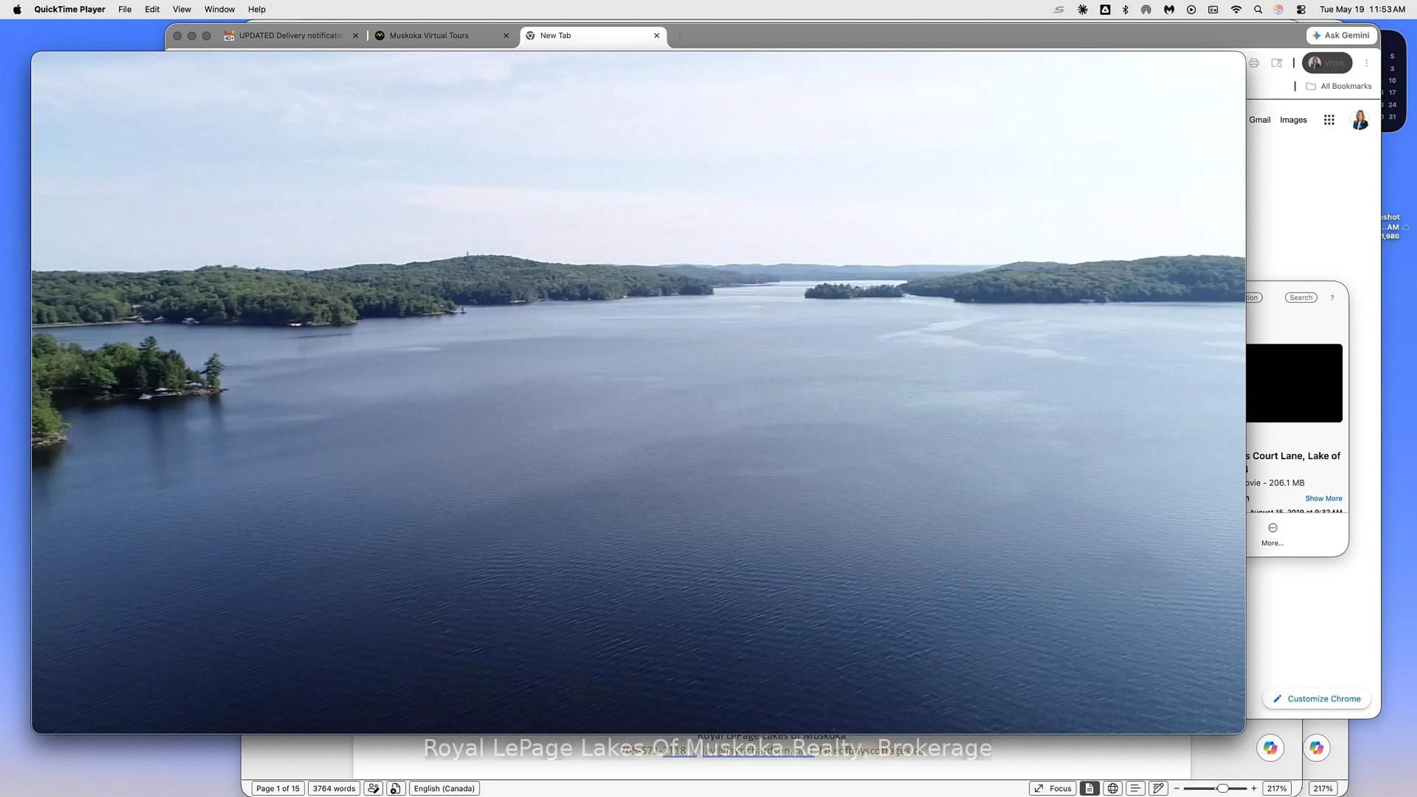
Task: Click the Search button in Get Info panel
Action: pos(1301,297)
